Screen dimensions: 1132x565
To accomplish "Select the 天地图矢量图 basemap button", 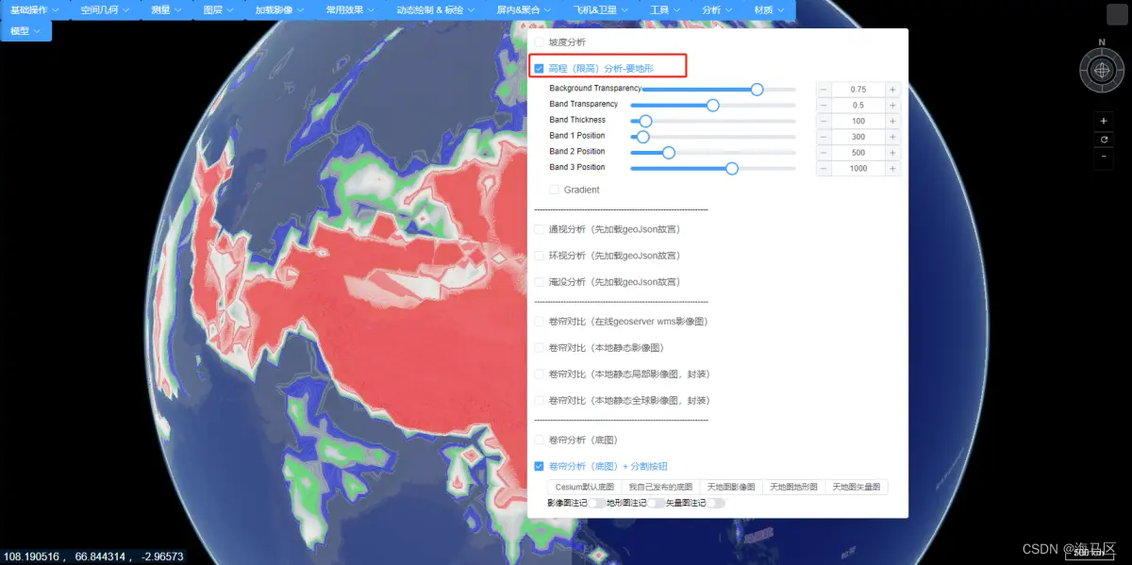I will tap(857, 488).
